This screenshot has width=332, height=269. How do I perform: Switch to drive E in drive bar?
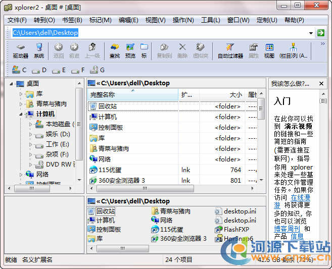tap(59, 70)
